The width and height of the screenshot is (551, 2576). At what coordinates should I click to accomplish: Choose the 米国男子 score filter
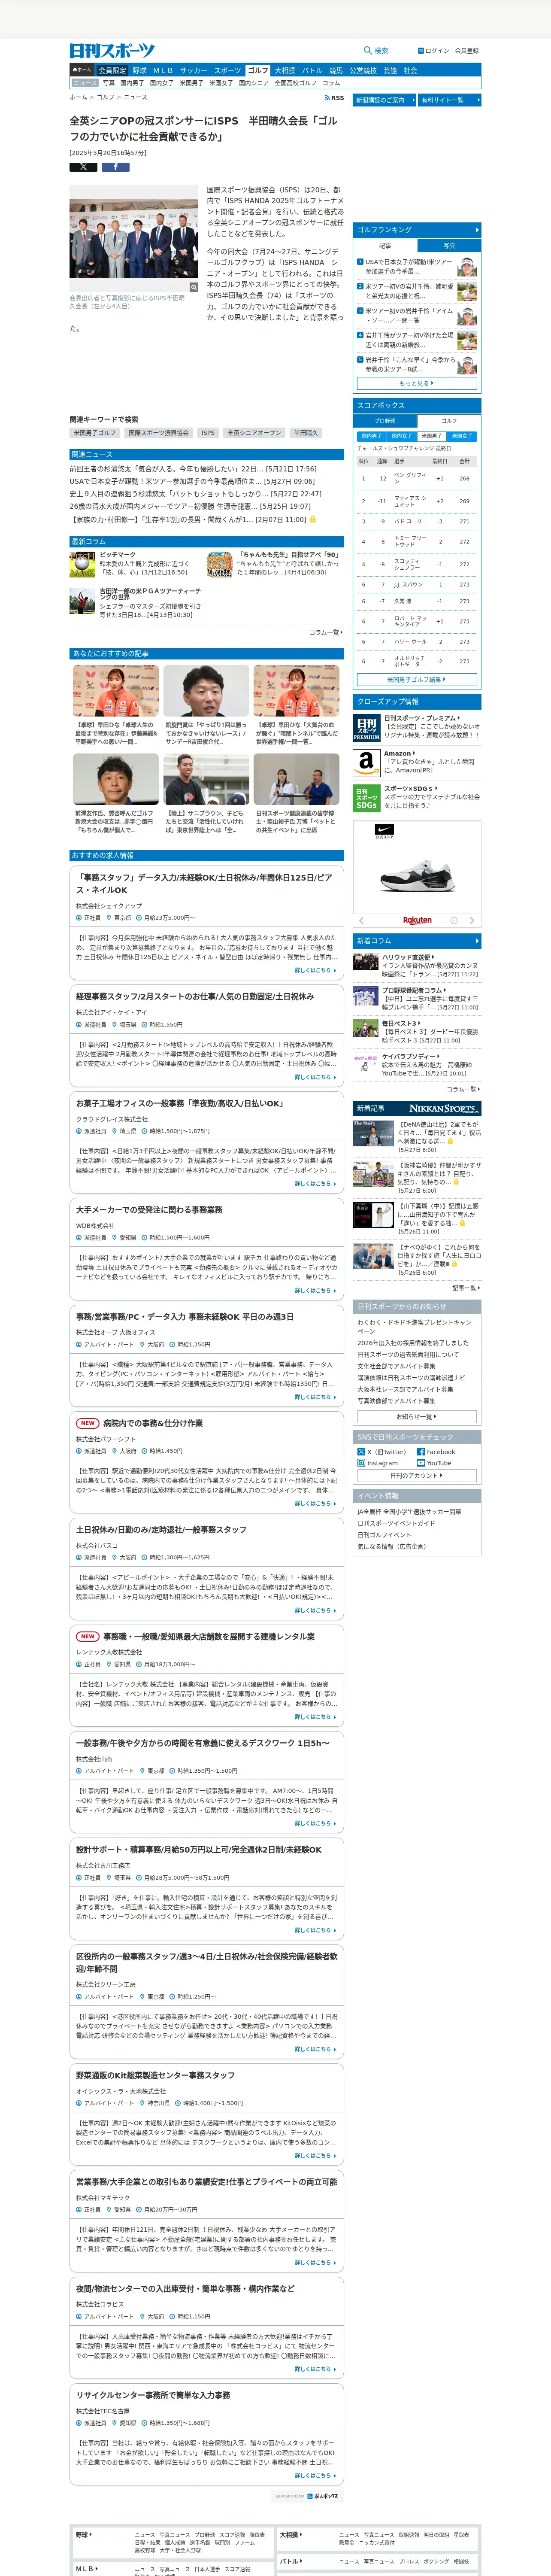432,436
